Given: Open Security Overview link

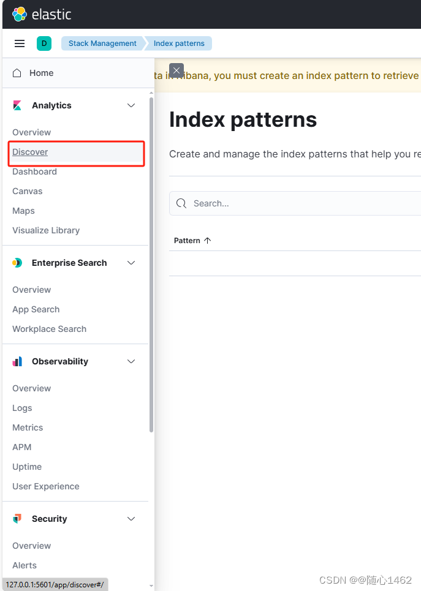Looking at the screenshot, I should (32, 546).
